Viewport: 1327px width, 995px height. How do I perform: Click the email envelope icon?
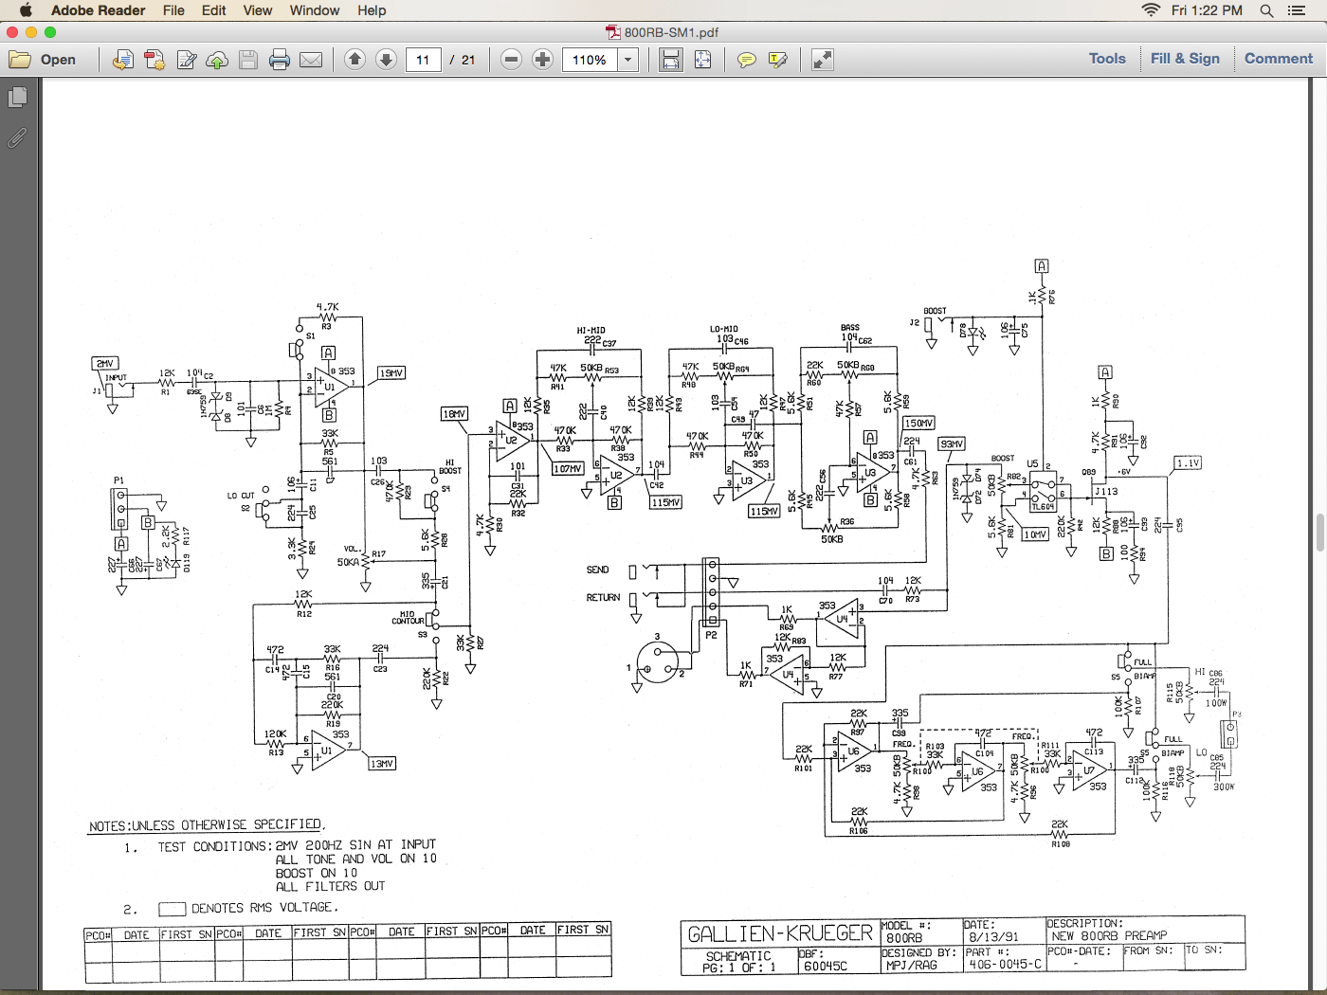click(311, 60)
